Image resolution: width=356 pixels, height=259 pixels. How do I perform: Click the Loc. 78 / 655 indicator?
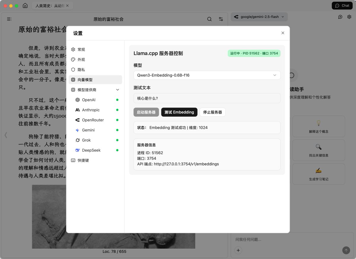coord(115,252)
